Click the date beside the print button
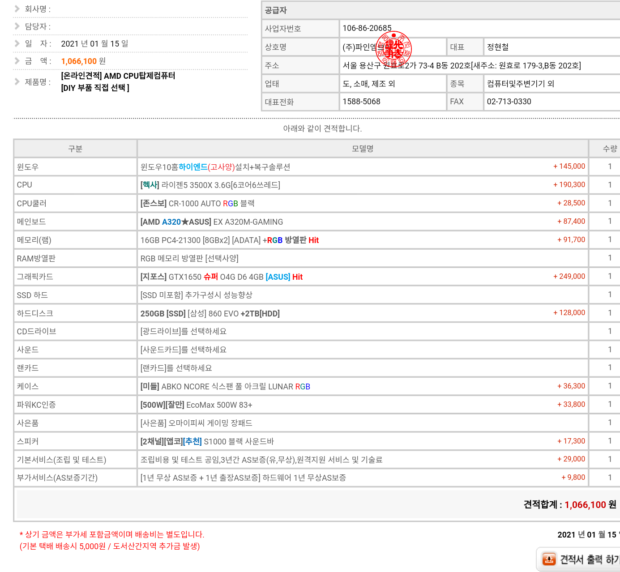 point(588,535)
